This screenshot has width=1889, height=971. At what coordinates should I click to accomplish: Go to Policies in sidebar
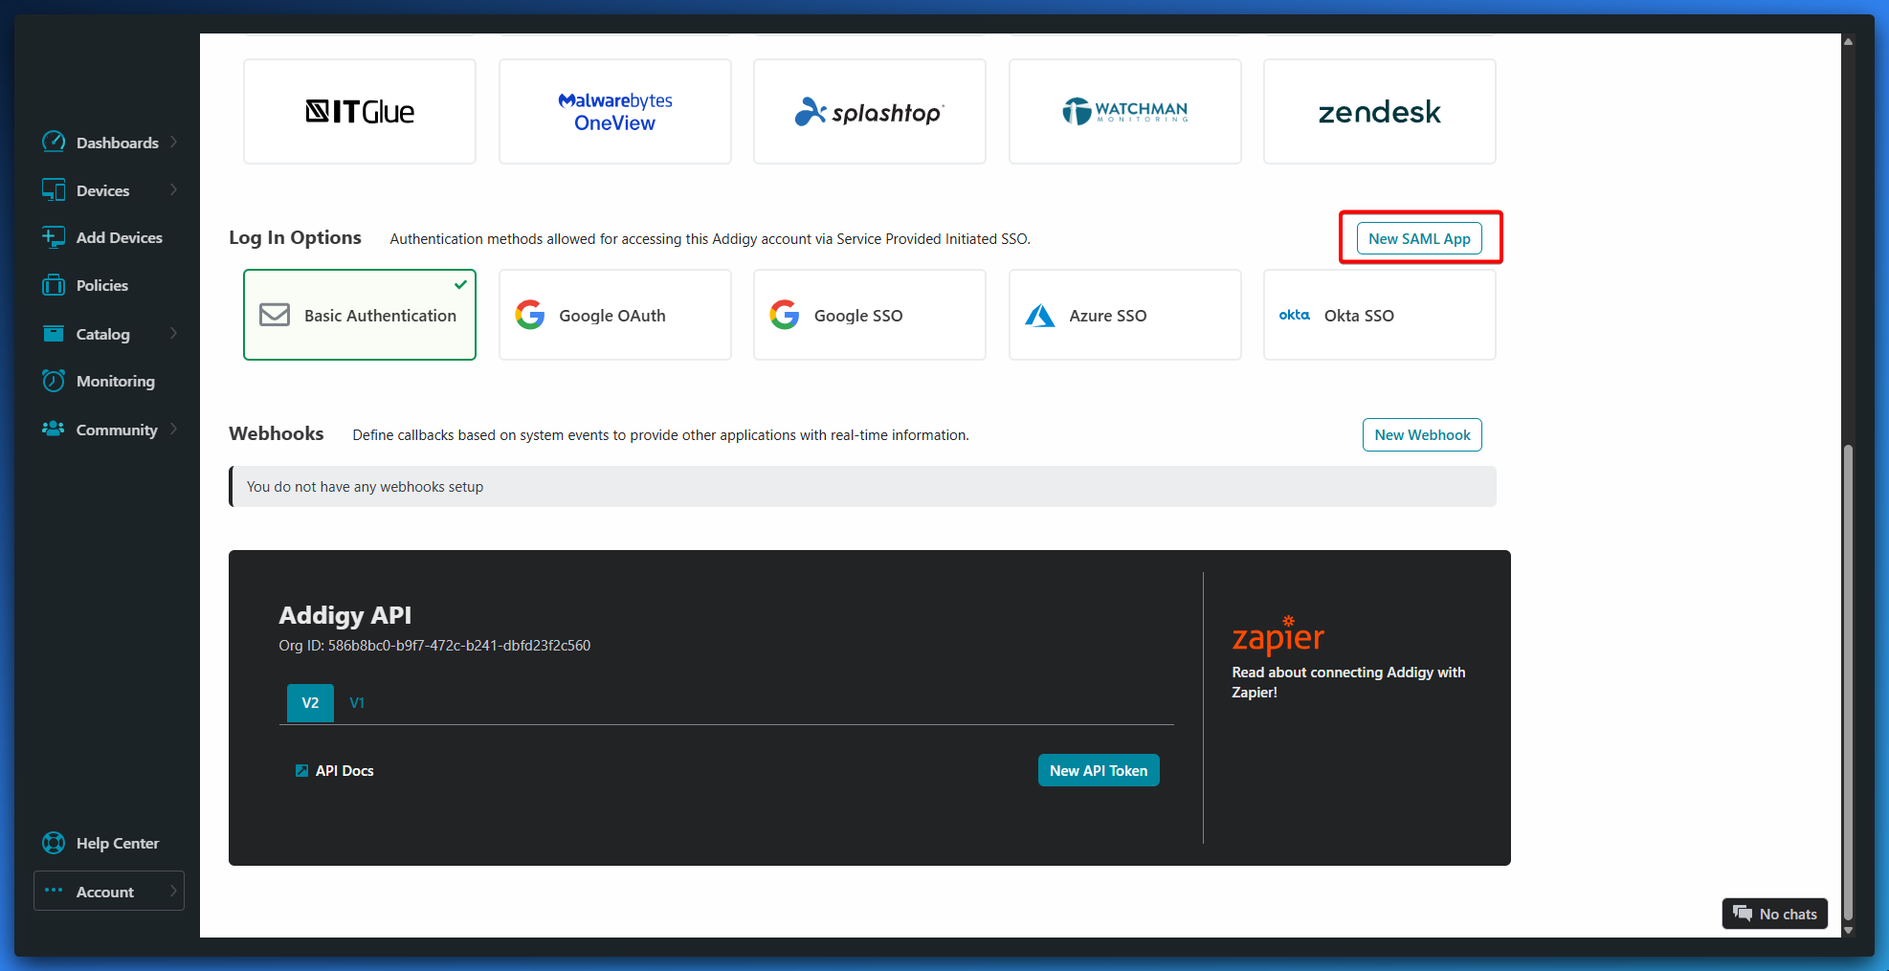[x=102, y=285]
